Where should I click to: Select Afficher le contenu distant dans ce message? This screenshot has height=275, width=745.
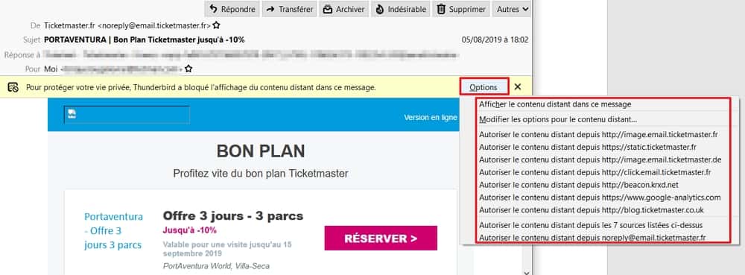coord(556,104)
